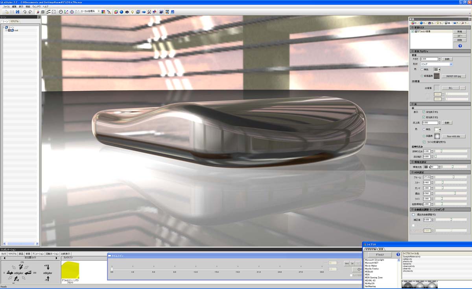The width and height of the screenshot is (472, 289).
Task: Click the blue sphere icon in toolbar
Action: point(122,12)
